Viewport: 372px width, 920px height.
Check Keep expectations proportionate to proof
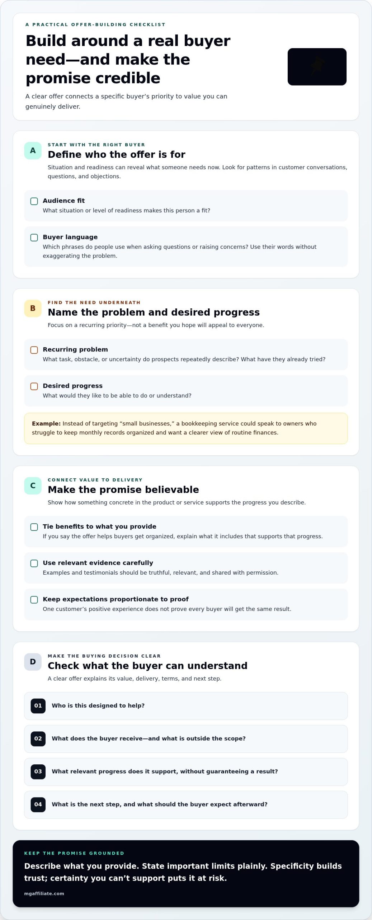pyautogui.click(x=34, y=600)
